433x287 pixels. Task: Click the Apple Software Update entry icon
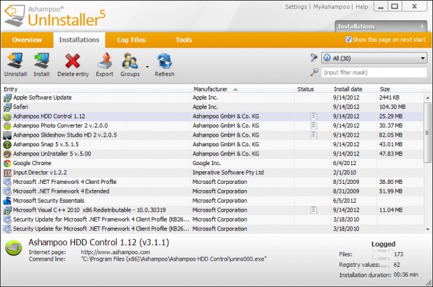point(7,98)
